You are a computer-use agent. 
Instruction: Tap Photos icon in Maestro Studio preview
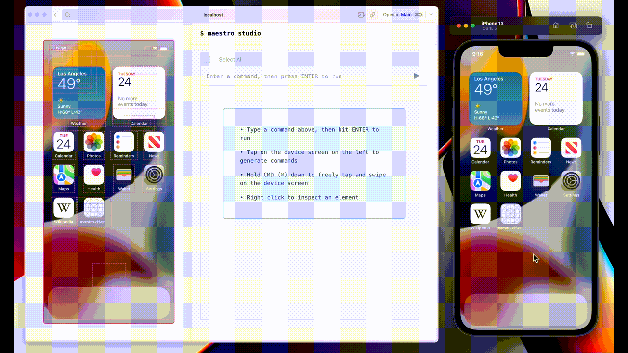pyautogui.click(x=94, y=142)
